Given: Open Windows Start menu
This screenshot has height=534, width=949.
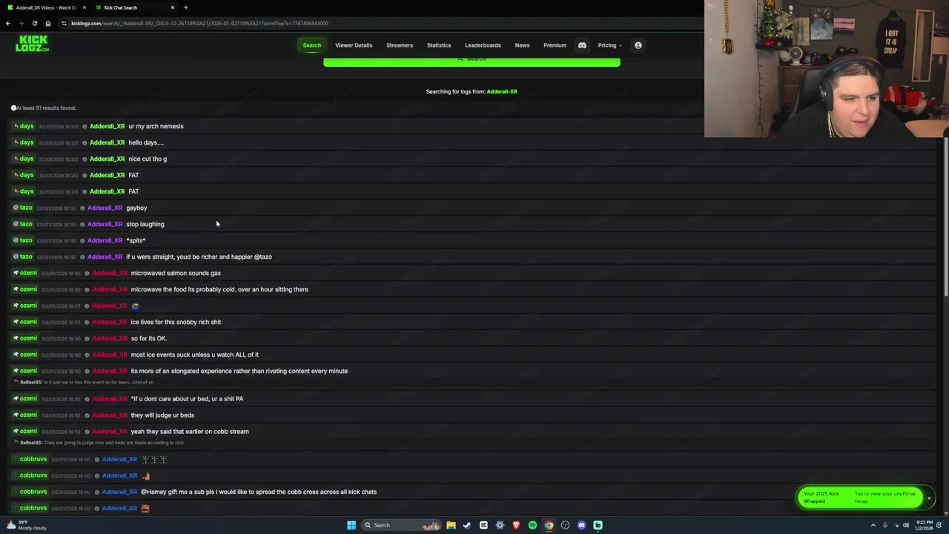Looking at the screenshot, I should point(351,525).
